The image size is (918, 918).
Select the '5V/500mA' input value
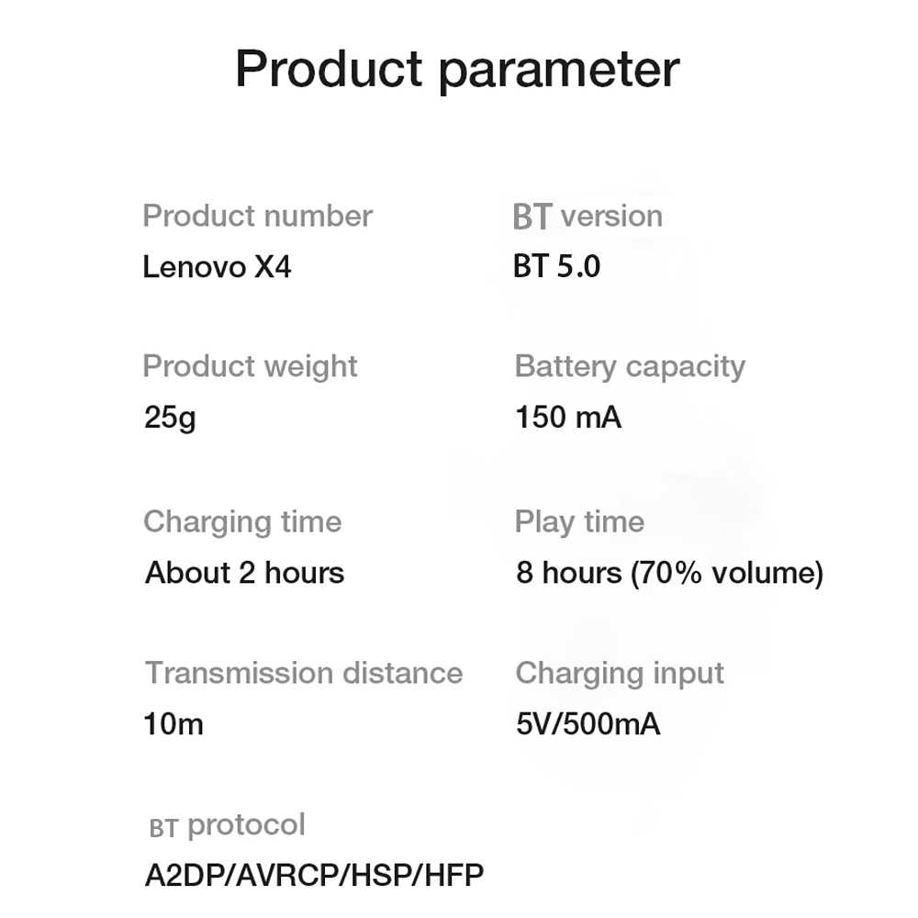(588, 723)
